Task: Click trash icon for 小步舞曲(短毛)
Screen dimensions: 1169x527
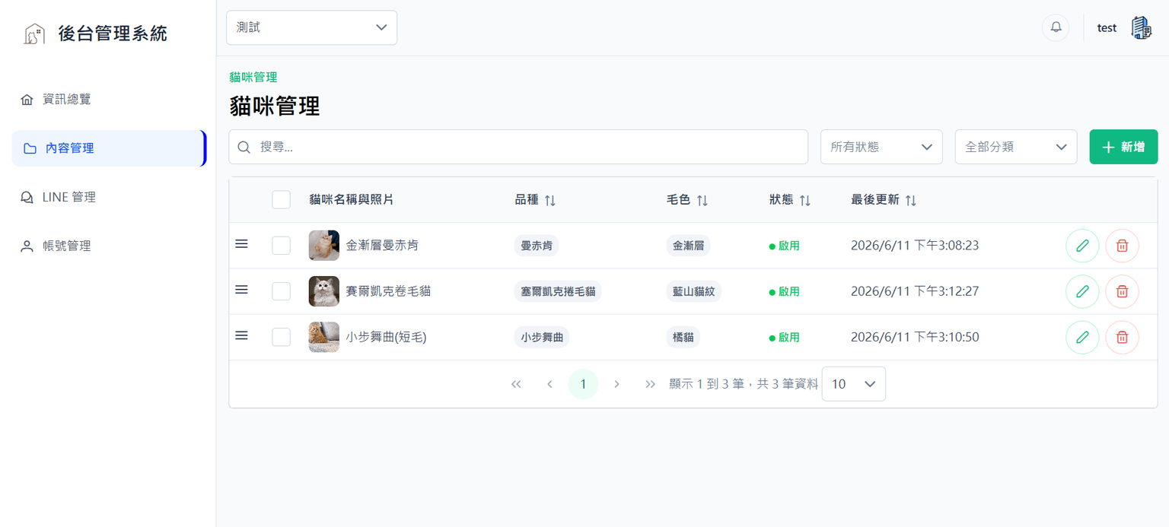Action: click(1122, 337)
